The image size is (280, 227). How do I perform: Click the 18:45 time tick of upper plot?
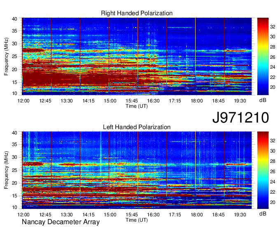[x=218, y=101]
